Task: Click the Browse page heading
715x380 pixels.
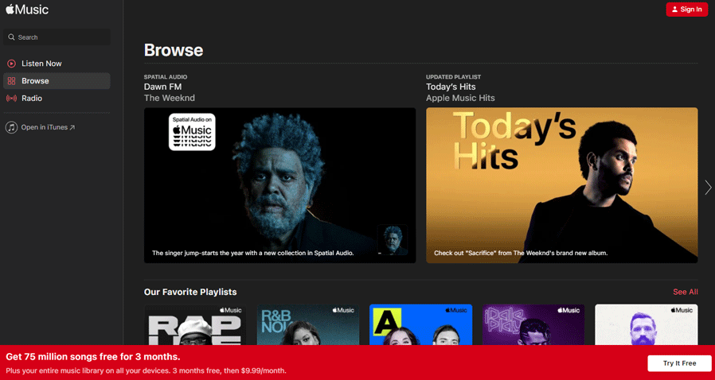Action: 174,50
